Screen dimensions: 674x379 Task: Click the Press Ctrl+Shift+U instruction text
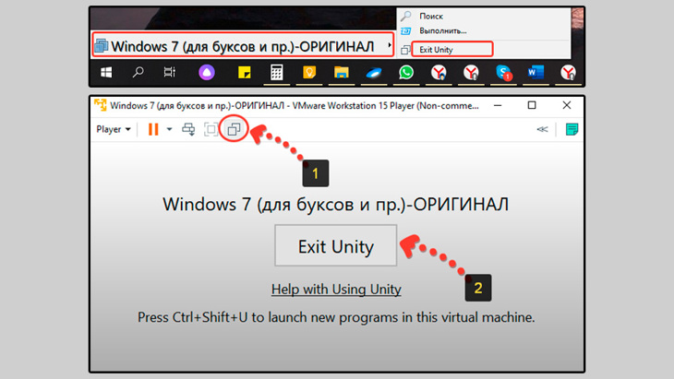click(x=336, y=317)
